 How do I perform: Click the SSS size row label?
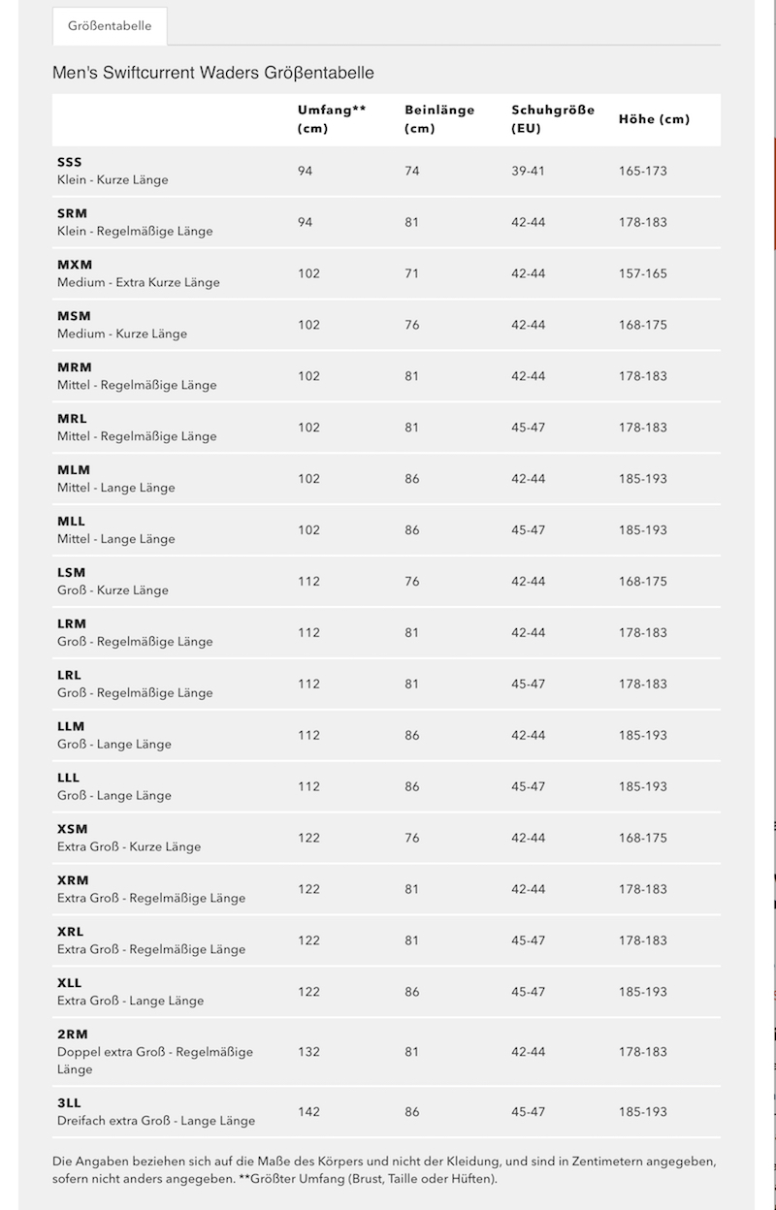click(70, 162)
